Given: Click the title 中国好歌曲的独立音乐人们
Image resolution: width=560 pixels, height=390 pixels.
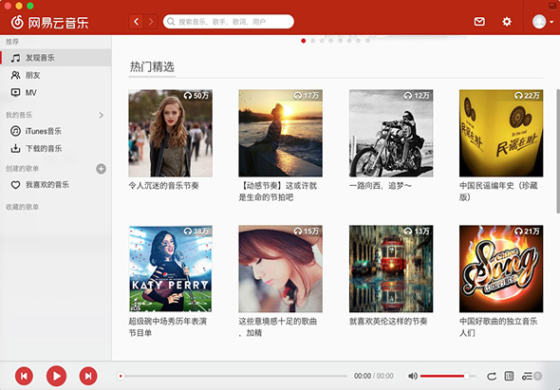Looking at the screenshot, I should pos(498,327).
